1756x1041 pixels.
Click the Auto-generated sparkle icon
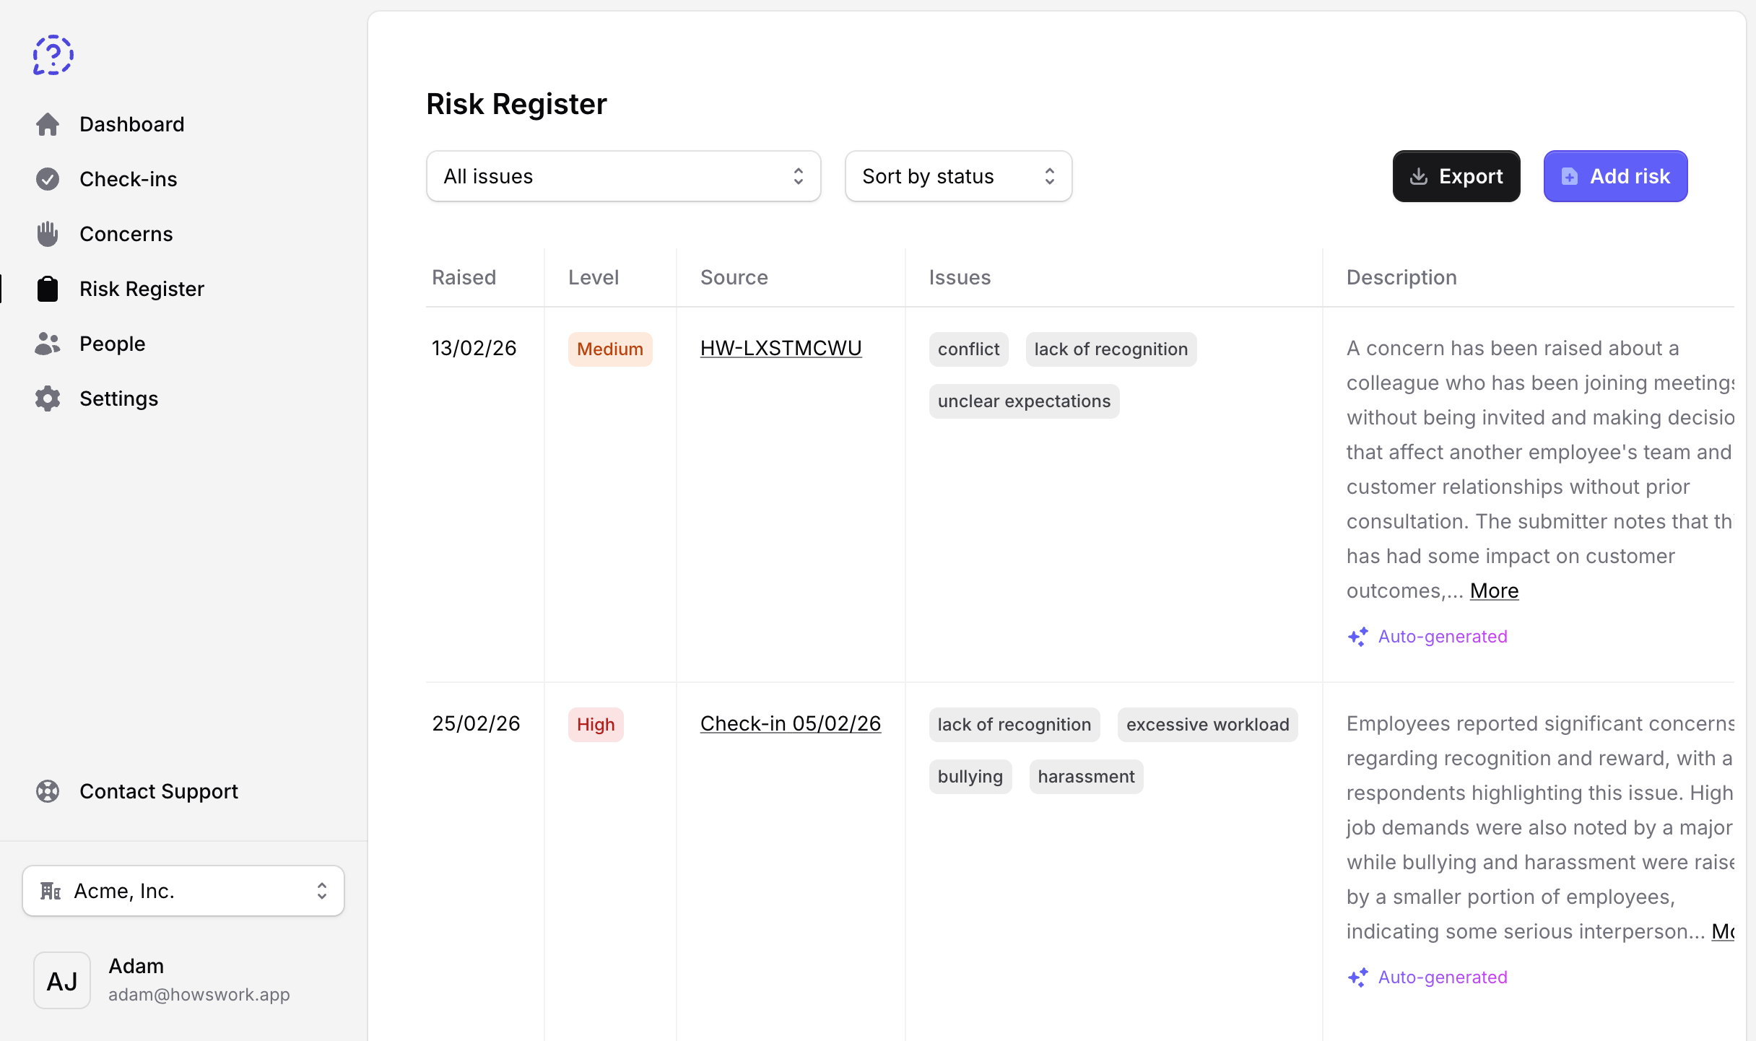pyautogui.click(x=1358, y=636)
